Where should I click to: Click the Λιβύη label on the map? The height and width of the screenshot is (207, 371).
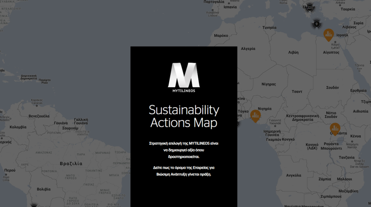[293, 52]
